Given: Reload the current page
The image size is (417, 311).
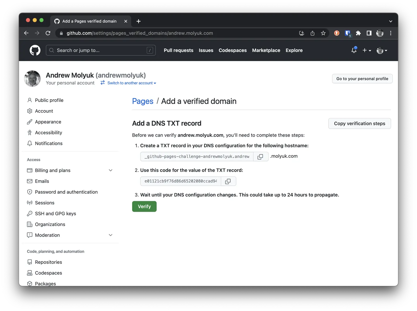Looking at the screenshot, I should [48, 33].
